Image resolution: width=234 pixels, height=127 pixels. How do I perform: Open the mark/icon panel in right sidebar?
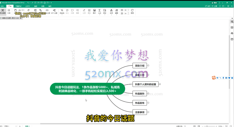pyautogui.click(x=232, y=27)
